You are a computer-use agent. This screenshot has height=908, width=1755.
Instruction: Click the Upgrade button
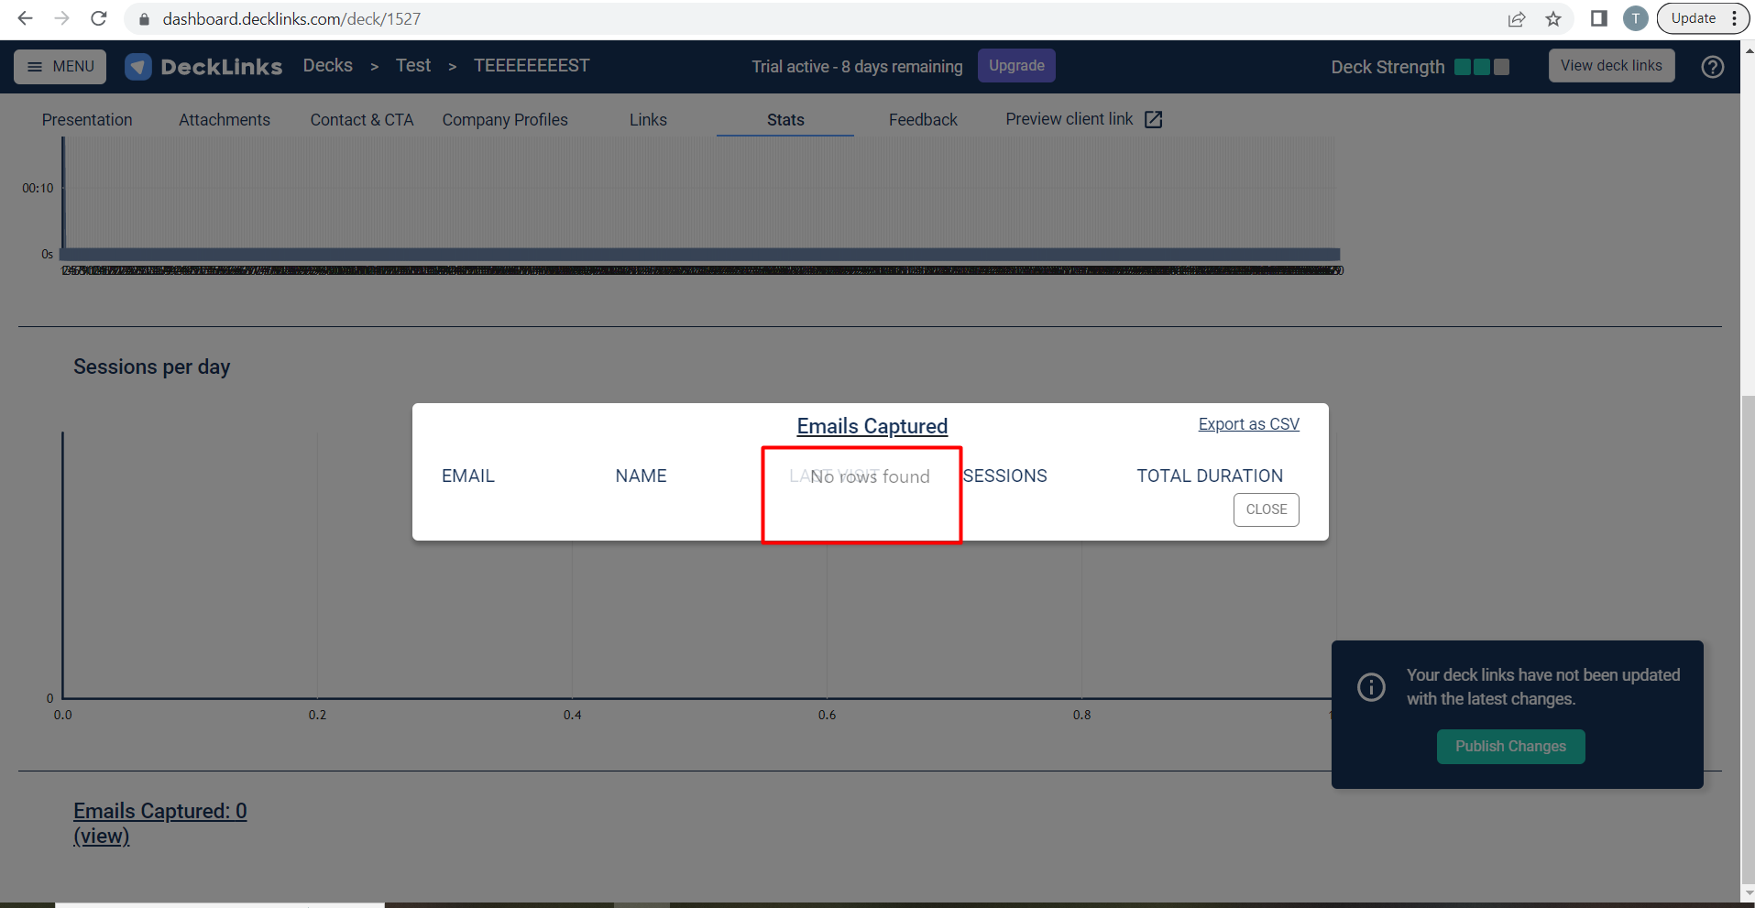pos(1016,66)
